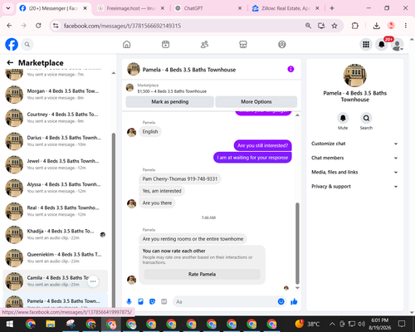Open the Queeniekim conversation
The image size is (415, 332).
(x=56, y=258)
